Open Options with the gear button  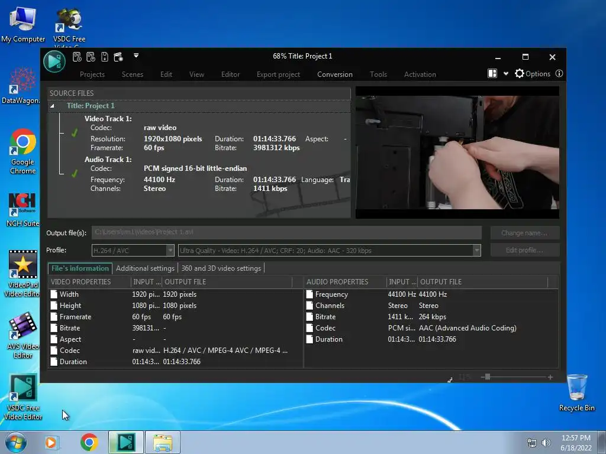pos(532,73)
